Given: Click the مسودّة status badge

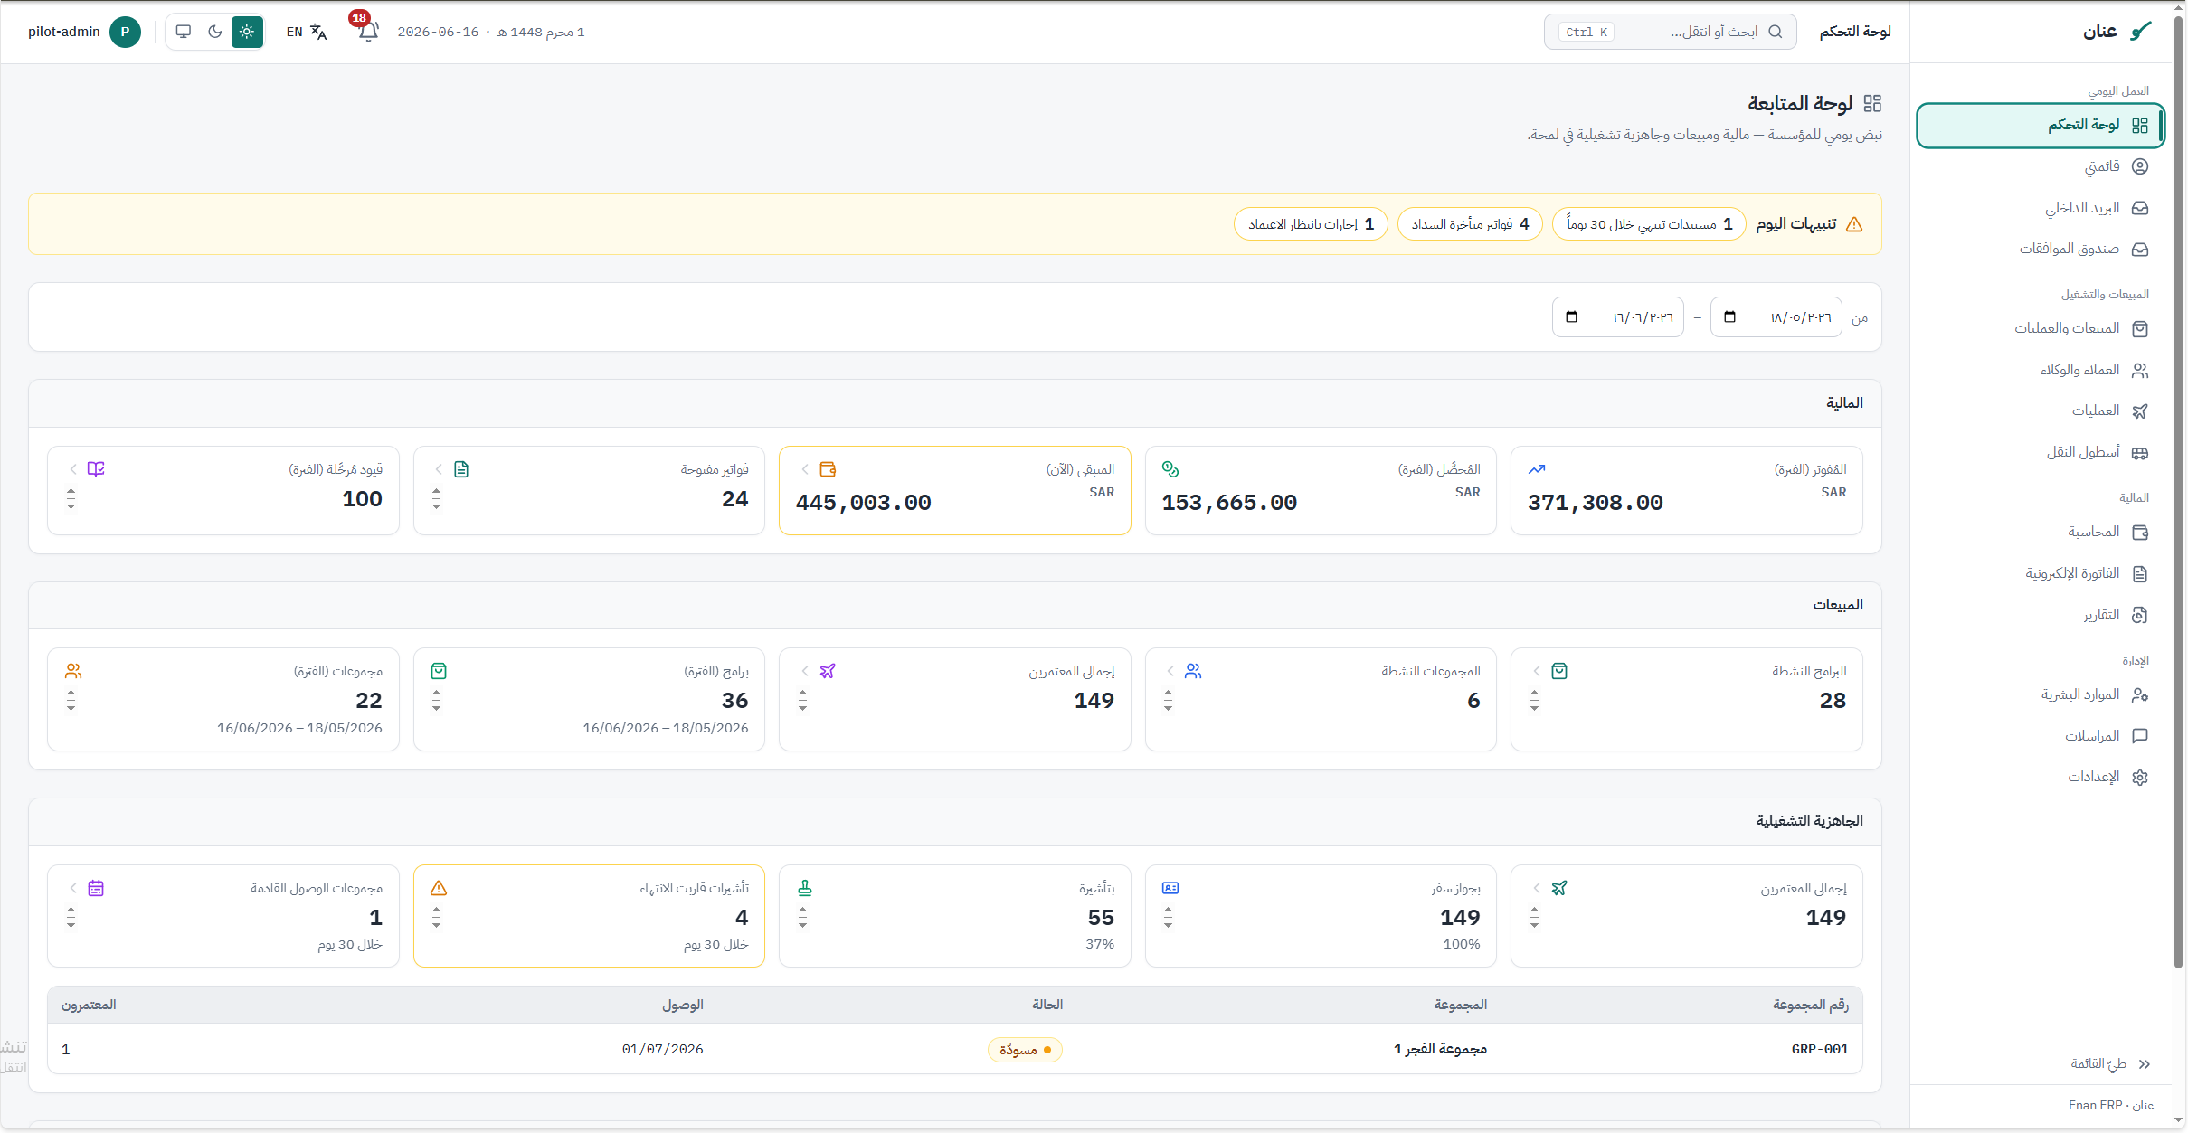Looking at the screenshot, I should click(1025, 1050).
